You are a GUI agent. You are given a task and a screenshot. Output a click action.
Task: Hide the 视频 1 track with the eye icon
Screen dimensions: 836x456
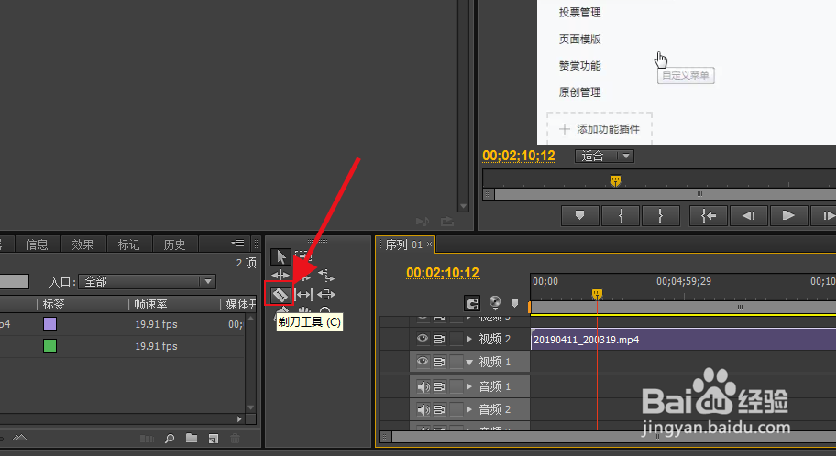coord(423,361)
